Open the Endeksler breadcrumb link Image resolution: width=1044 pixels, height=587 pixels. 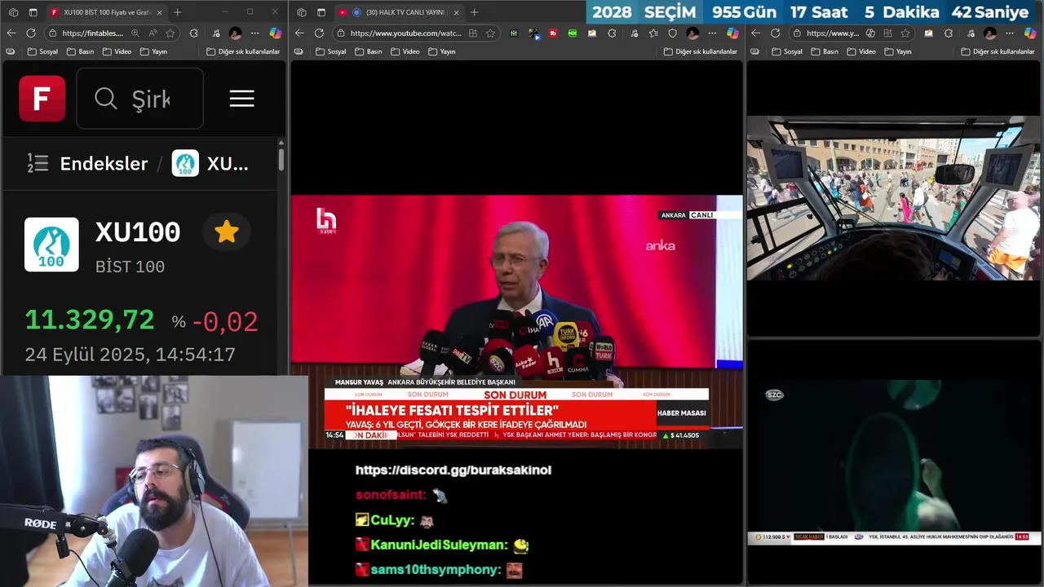pos(104,163)
